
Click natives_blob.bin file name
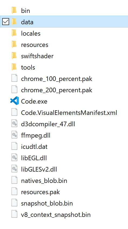[x=44, y=181]
